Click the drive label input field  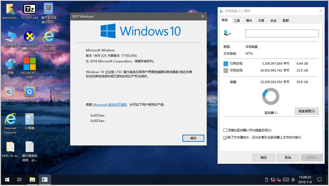pos(282,33)
